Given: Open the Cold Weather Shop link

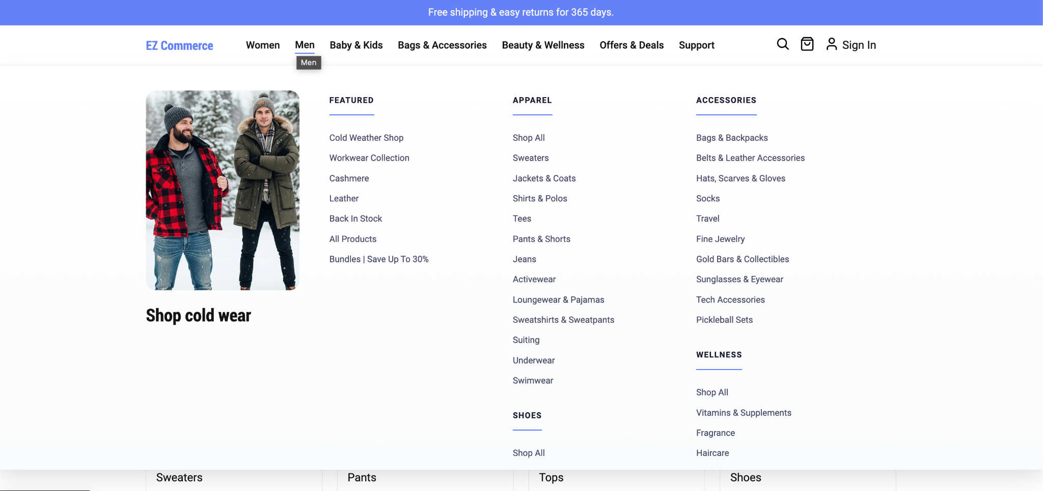Looking at the screenshot, I should coord(366,137).
